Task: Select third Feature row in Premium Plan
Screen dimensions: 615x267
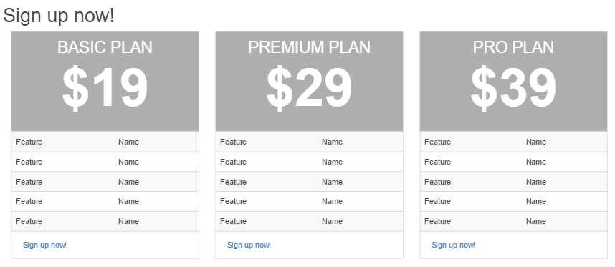Action: 309,182
